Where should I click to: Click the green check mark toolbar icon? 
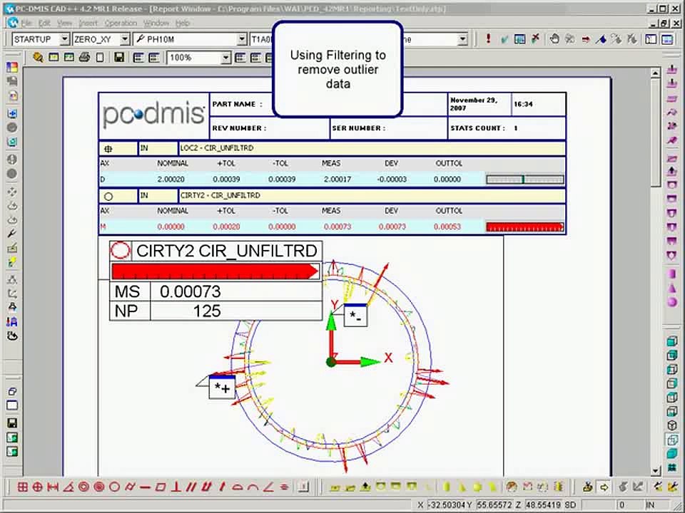point(504,39)
